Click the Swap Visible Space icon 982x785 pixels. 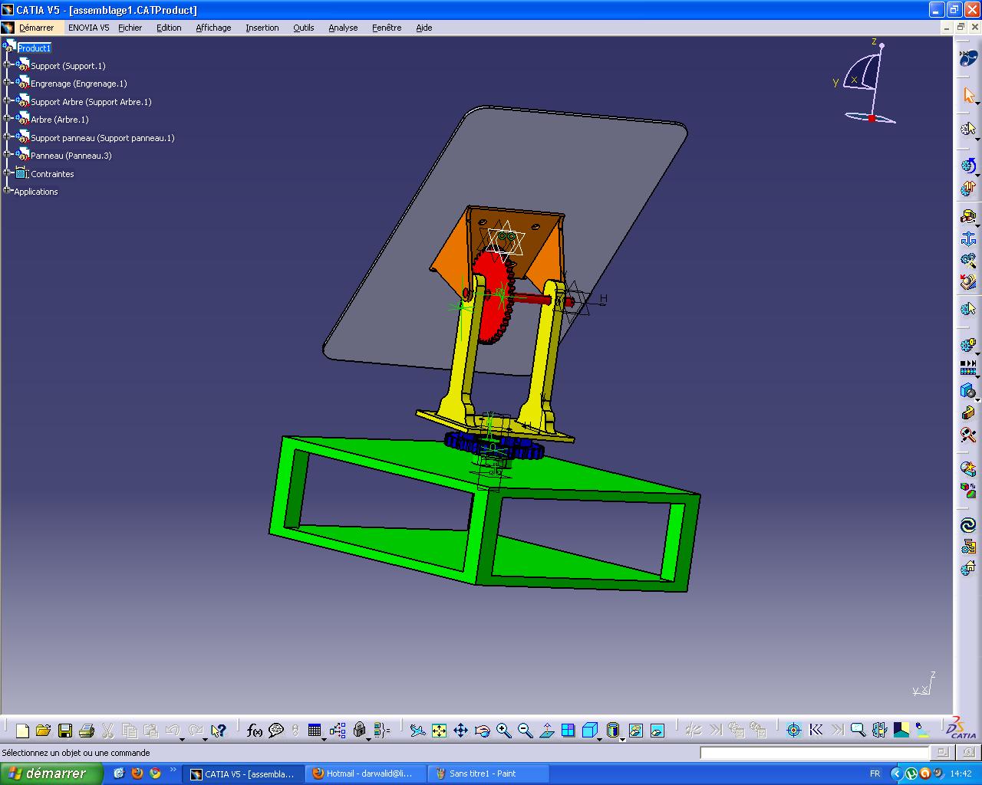coord(657,731)
